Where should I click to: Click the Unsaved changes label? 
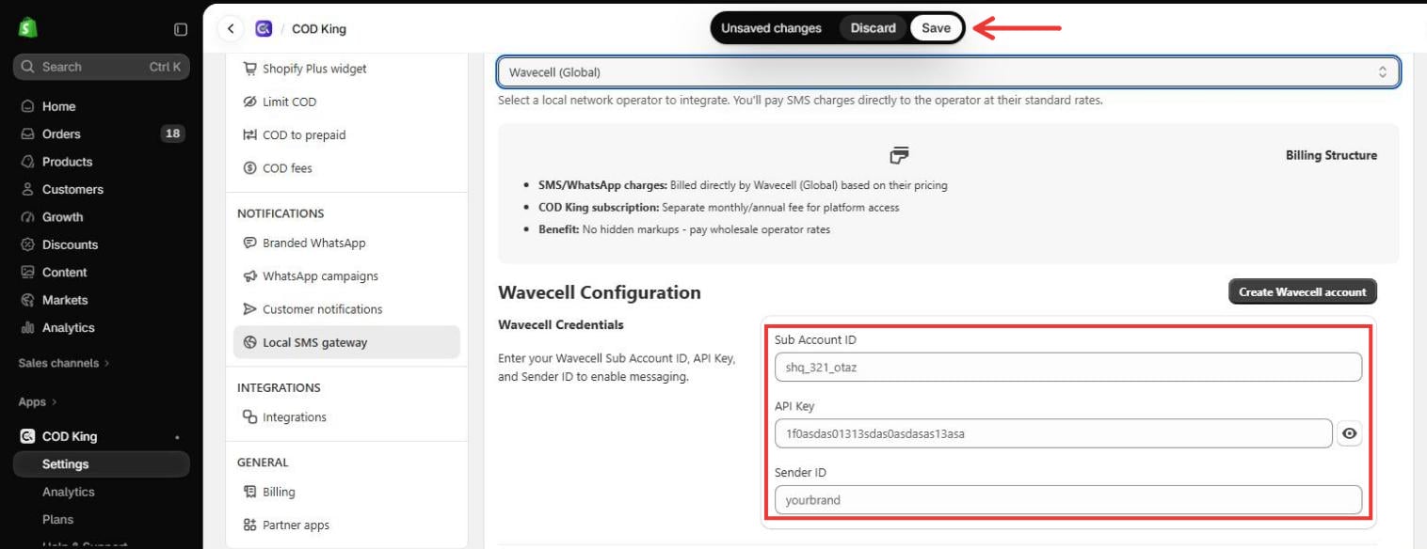(x=771, y=28)
